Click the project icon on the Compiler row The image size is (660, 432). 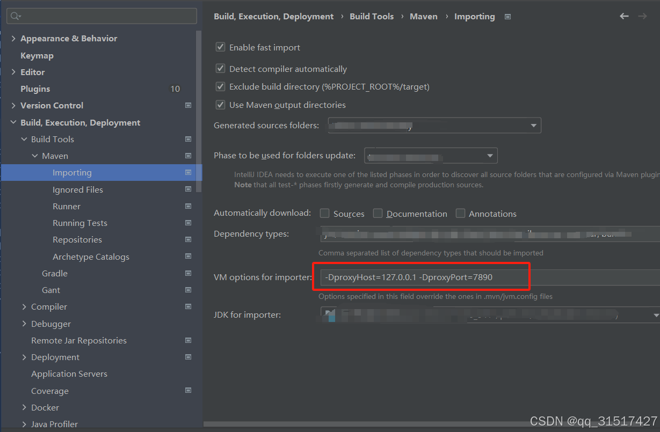[x=188, y=306]
